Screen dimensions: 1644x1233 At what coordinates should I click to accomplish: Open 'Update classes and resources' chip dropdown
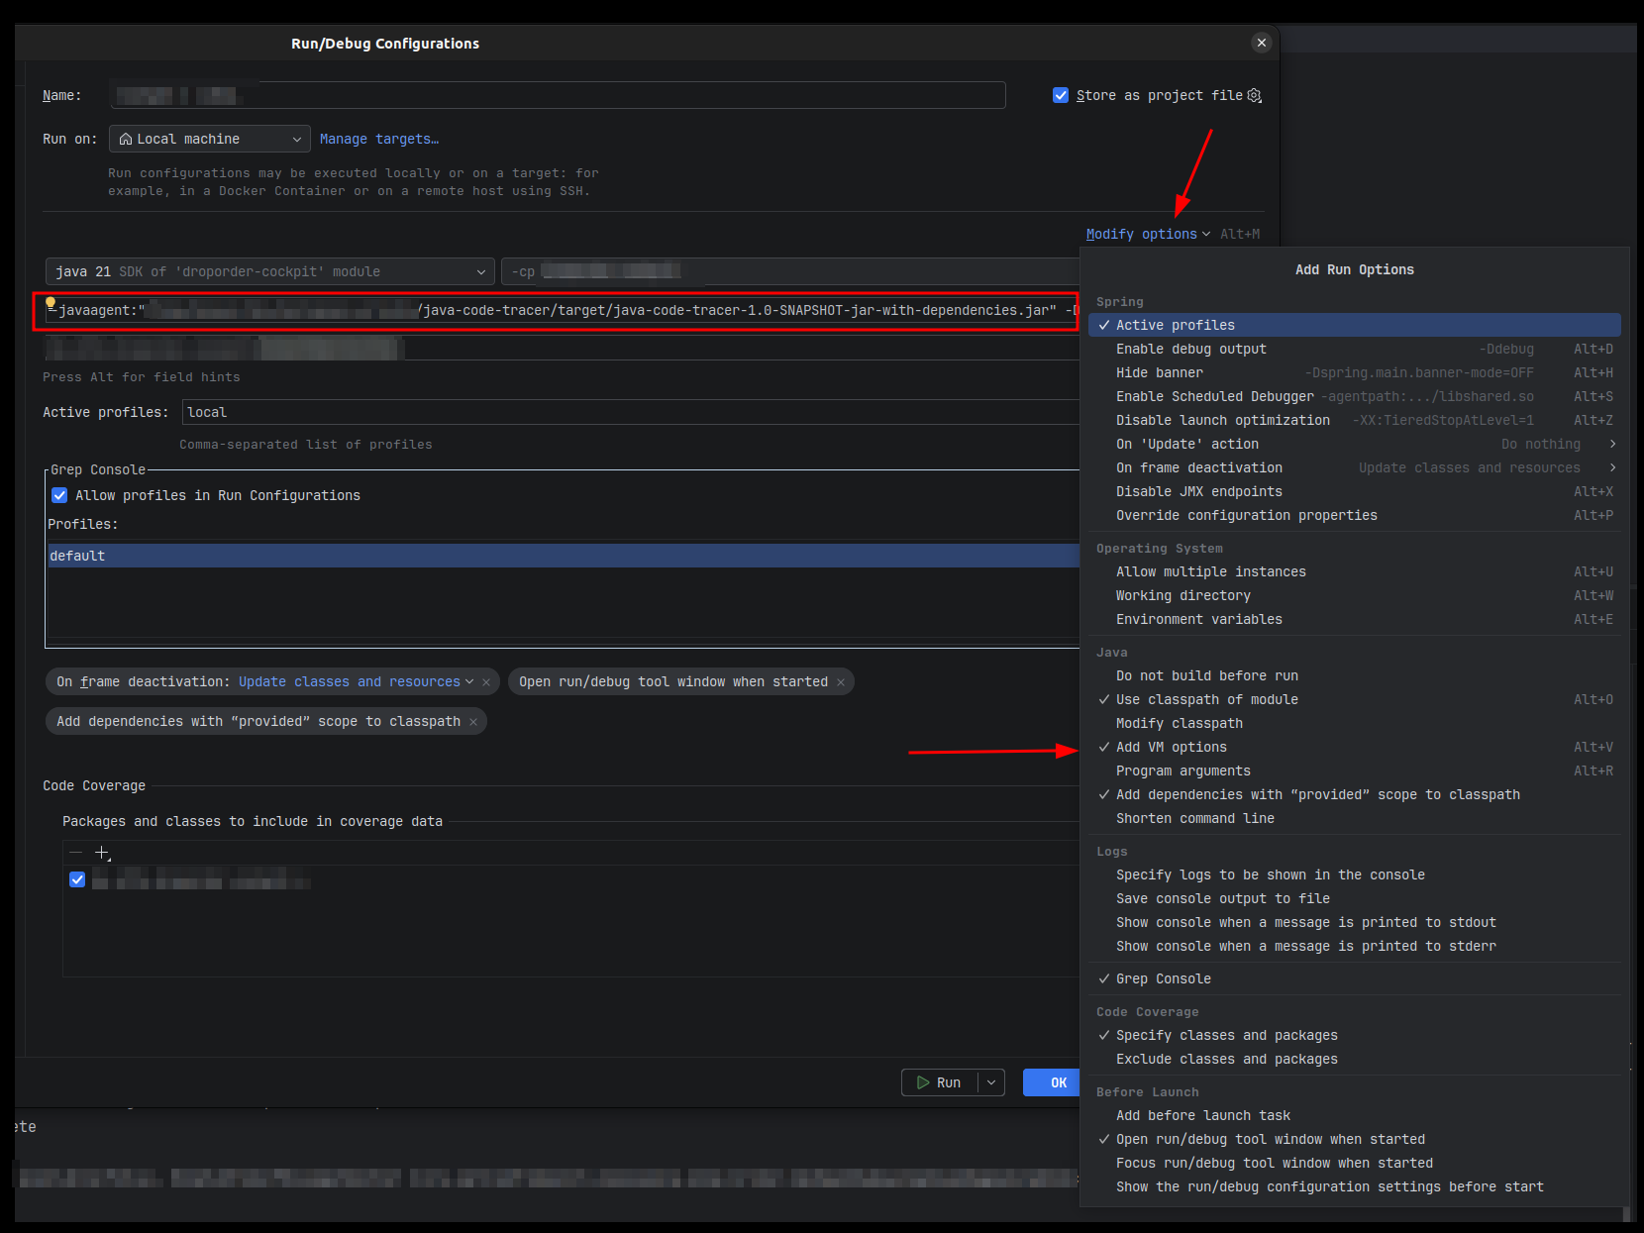[x=356, y=682]
